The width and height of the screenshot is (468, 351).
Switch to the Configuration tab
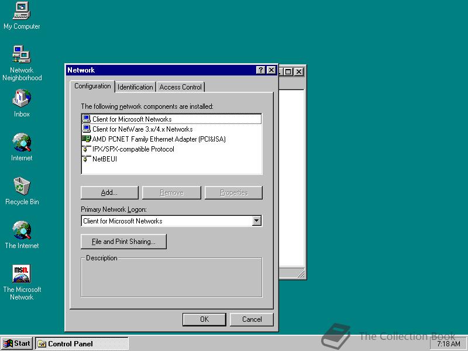[x=92, y=86]
